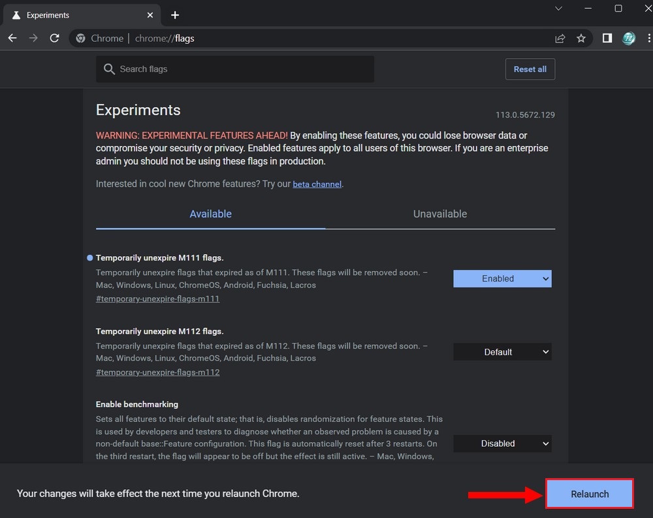Open the beta channel link

coord(317,184)
